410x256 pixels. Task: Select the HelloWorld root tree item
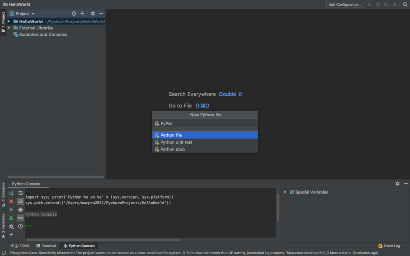click(56, 21)
